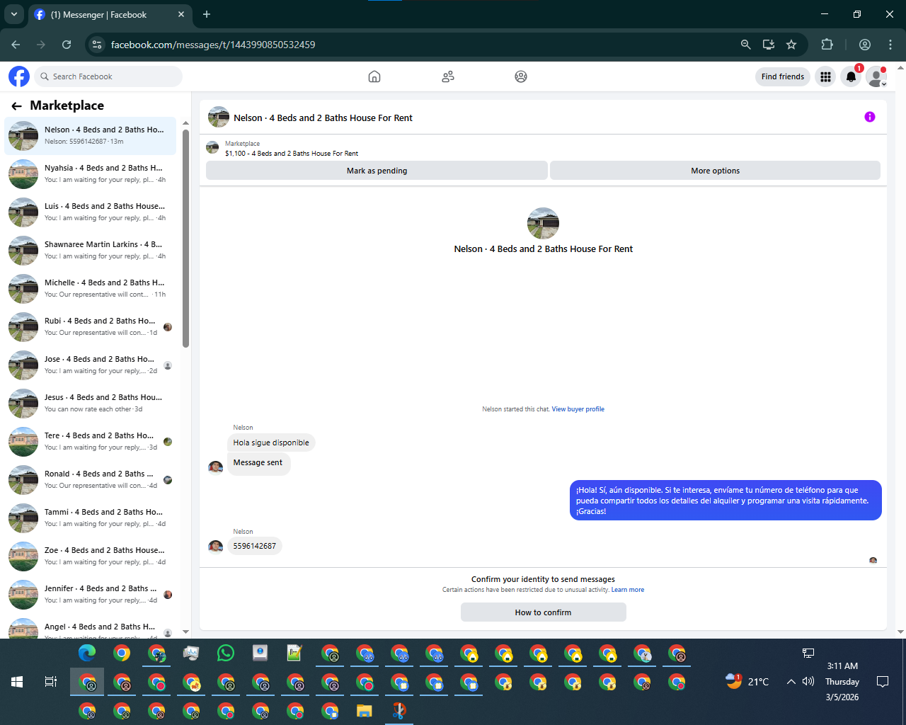
Task: Open the Learn more link
Action: (628, 590)
